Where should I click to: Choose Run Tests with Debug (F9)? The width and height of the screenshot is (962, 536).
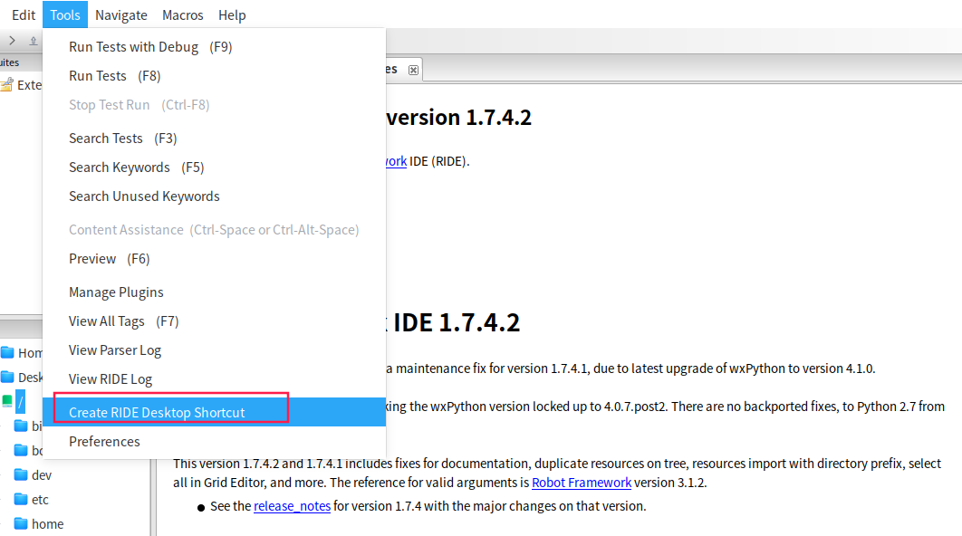(214, 47)
